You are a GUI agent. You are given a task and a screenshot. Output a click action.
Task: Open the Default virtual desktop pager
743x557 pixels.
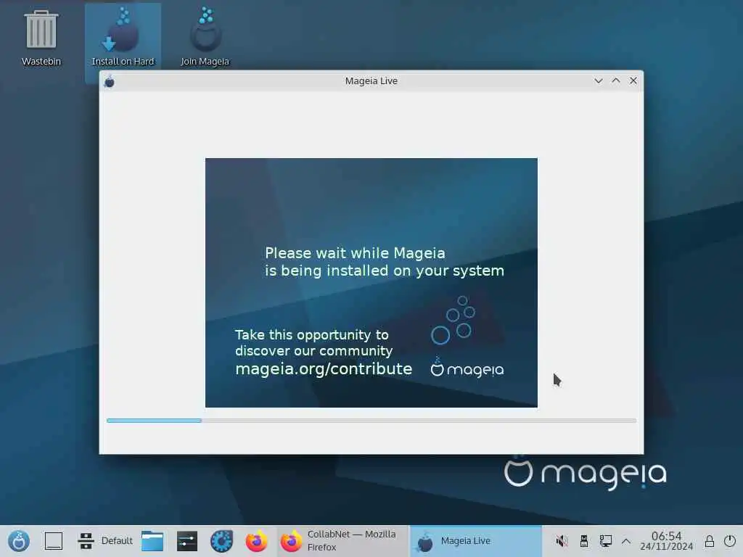tap(105, 541)
